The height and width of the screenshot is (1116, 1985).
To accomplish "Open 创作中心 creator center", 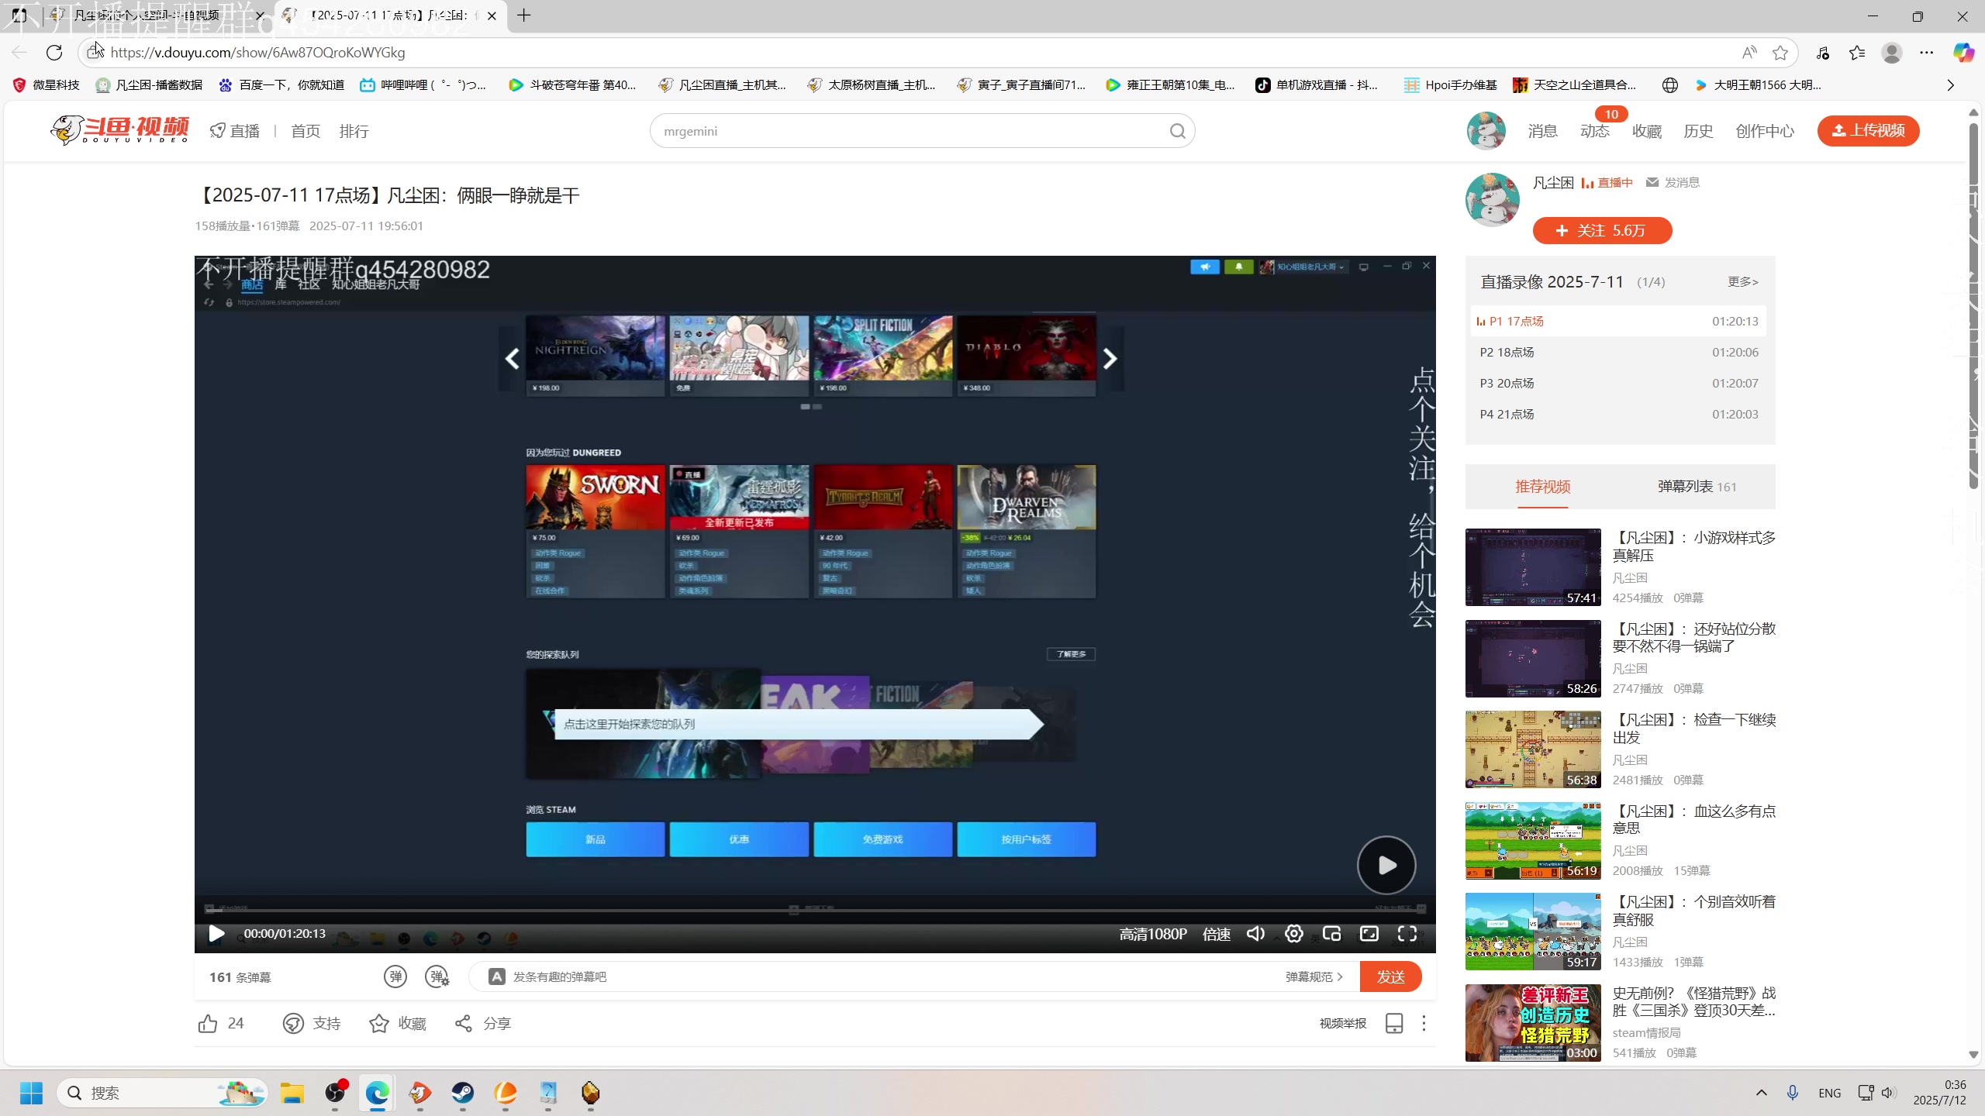I will pos(1765,131).
